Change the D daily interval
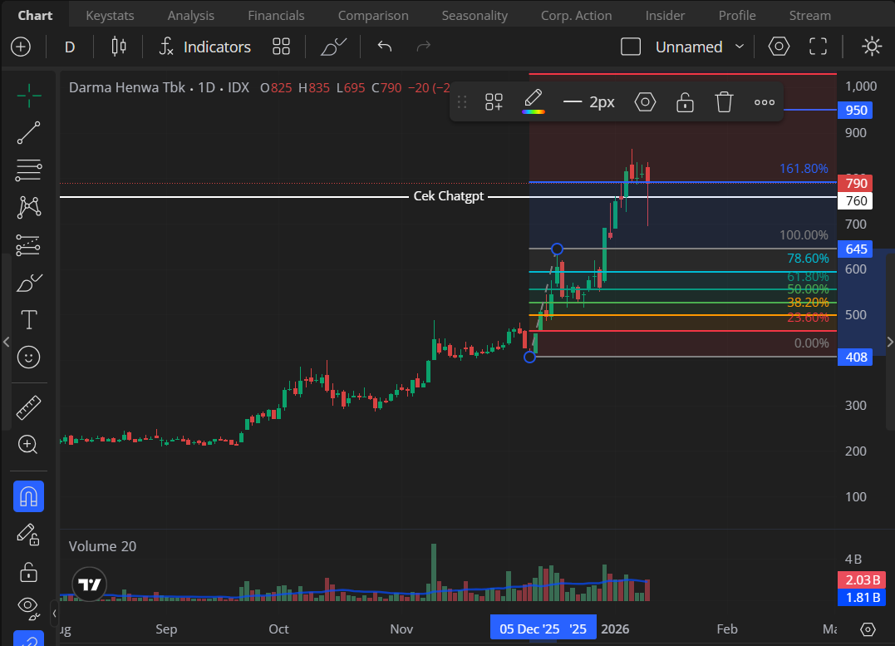 70,47
